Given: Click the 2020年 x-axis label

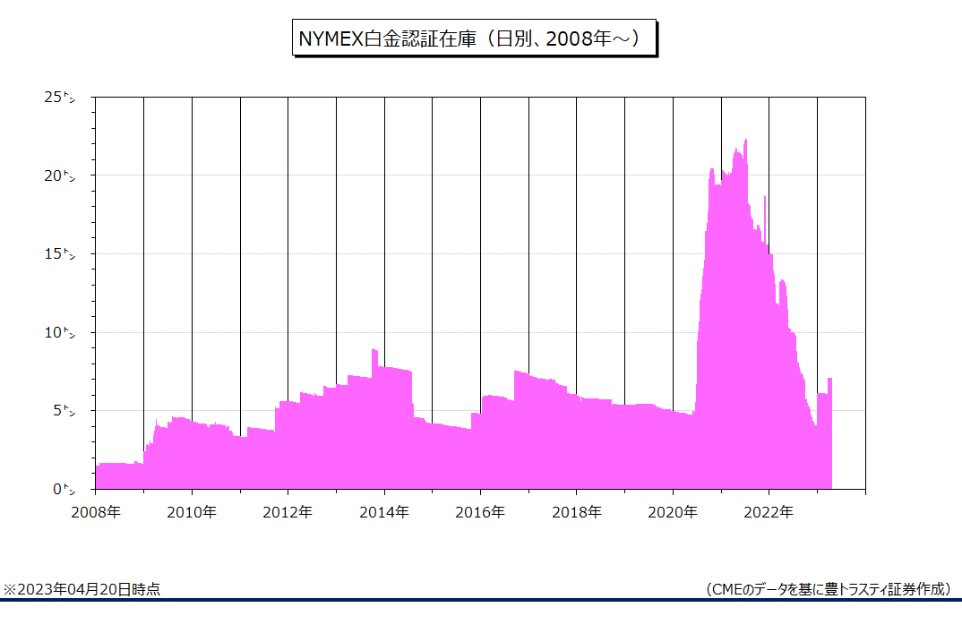Looking at the screenshot, I should [673, 512].
